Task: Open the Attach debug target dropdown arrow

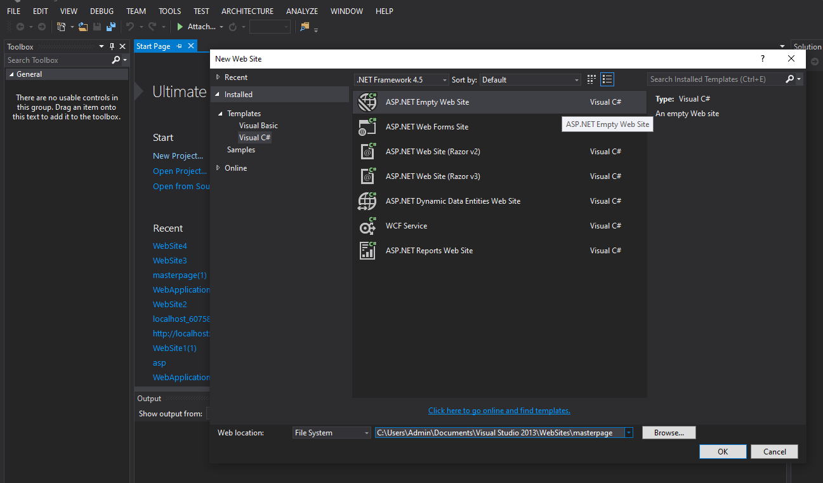Action: coord(221,27)
